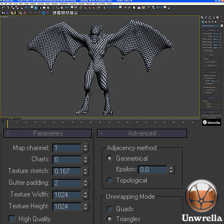Click the Texture stretch spinner arrows

[86, 171]
